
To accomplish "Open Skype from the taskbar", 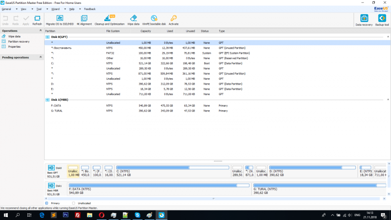I will (x=137, y=215).
